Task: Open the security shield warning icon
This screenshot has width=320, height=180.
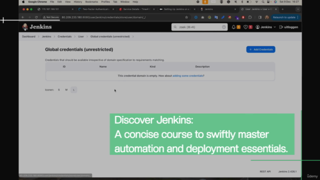Action: coord(245,27)
